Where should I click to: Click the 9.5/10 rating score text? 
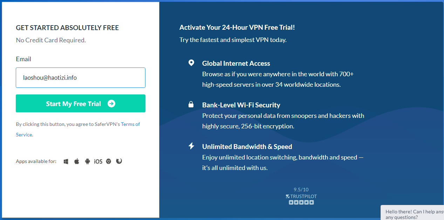(x=301, y=190)
